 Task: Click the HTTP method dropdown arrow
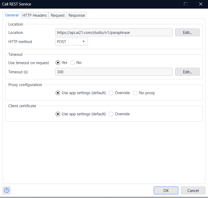[x=84, y=41]
